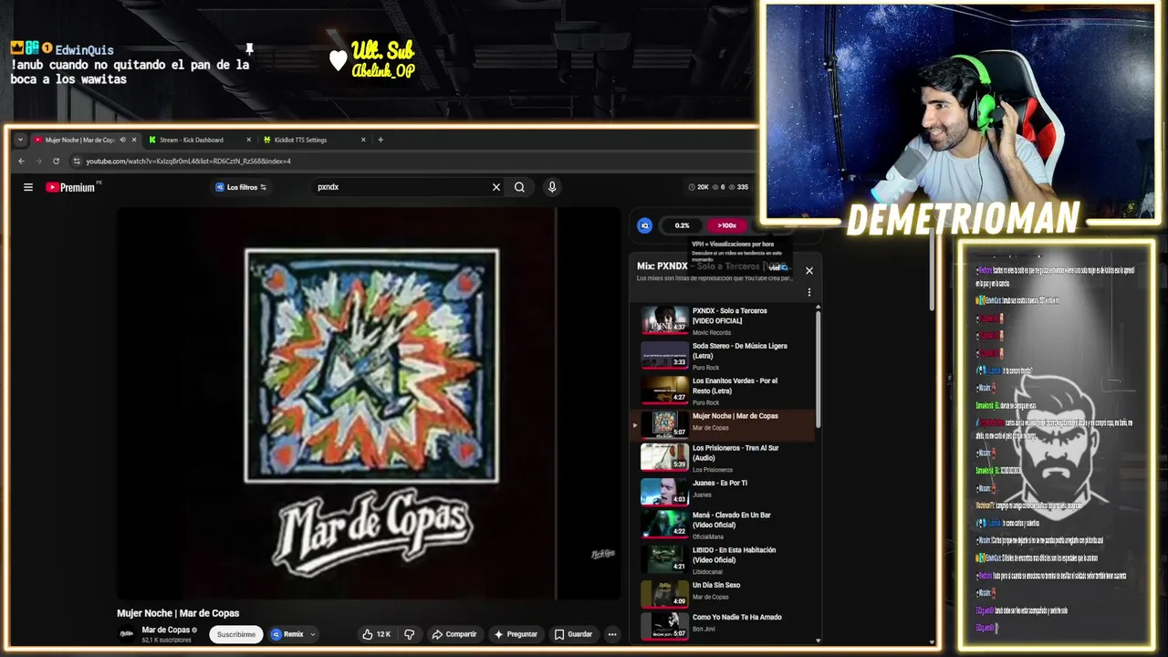Open the Preguntar AI button
Screen dimensions: 1168x657
click(x=516, y=634)
